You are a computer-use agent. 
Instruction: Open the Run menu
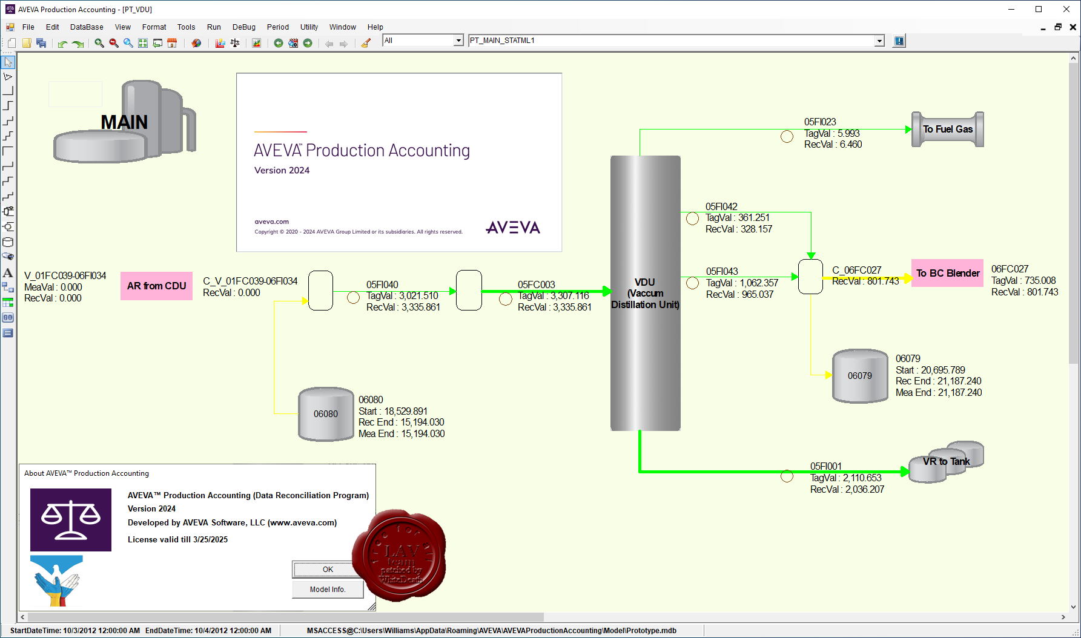(x=214, y=27)
